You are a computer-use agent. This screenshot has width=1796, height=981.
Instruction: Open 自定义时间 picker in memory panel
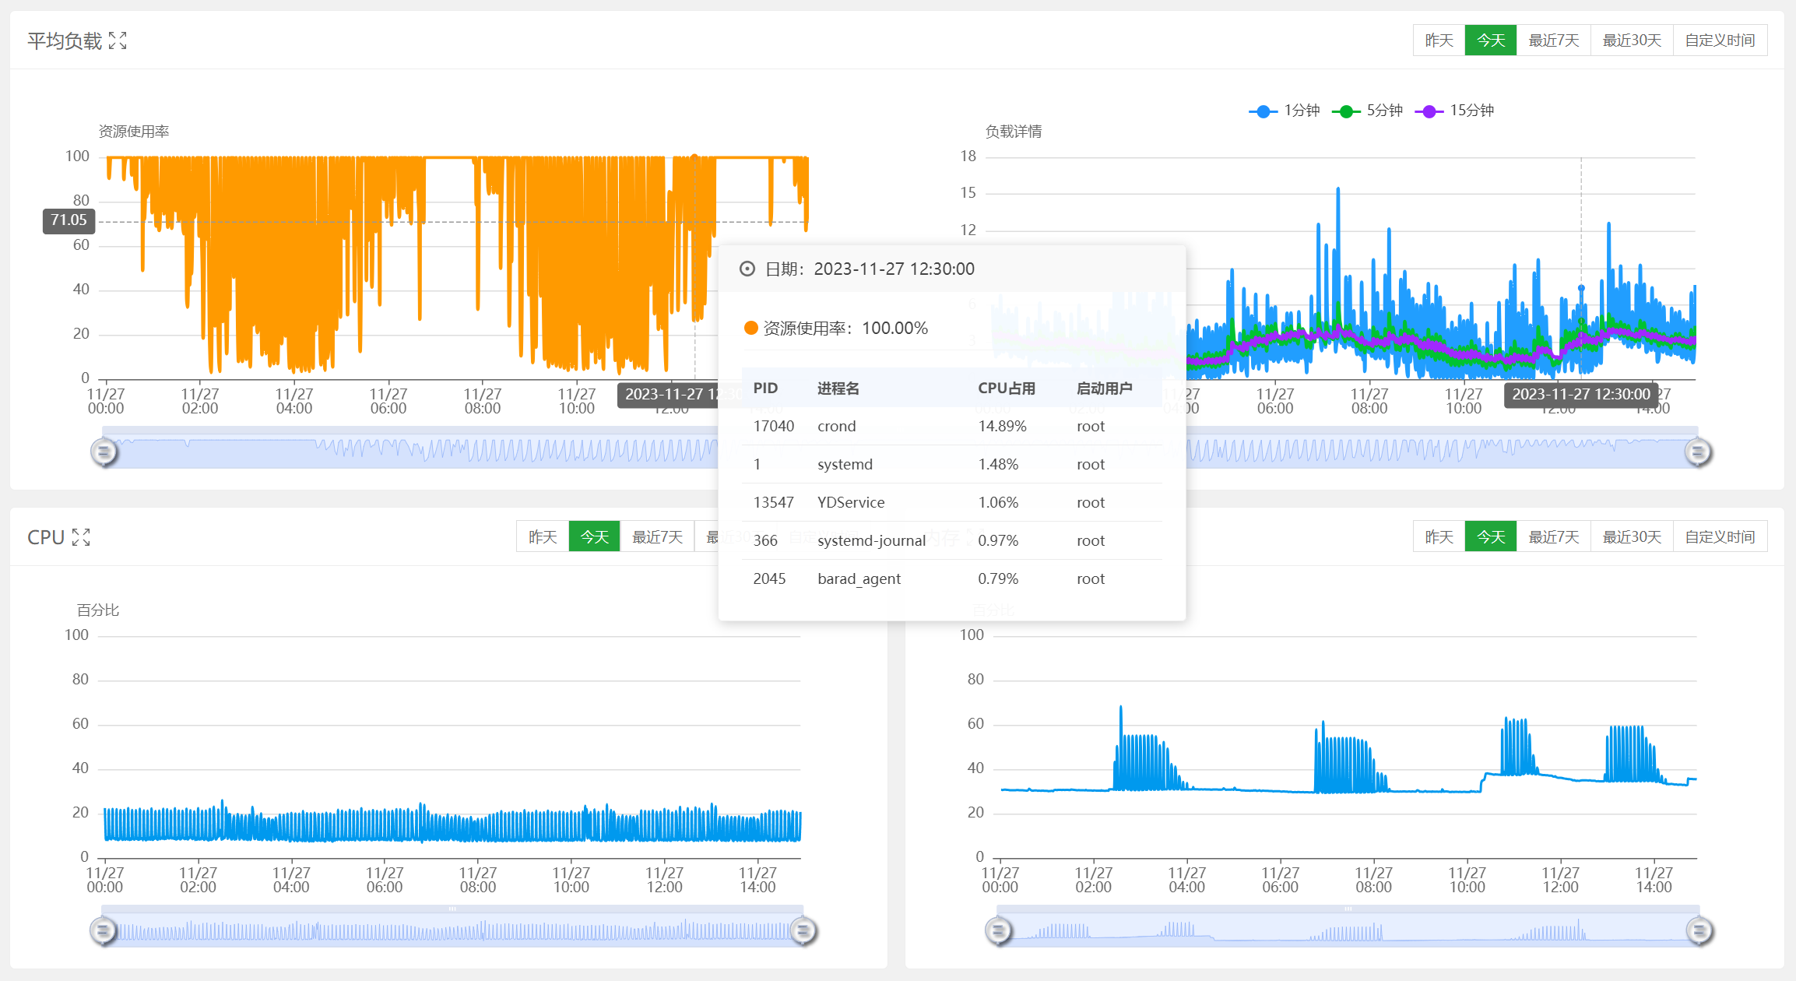pyautogui.click(x=1719, y=537)
